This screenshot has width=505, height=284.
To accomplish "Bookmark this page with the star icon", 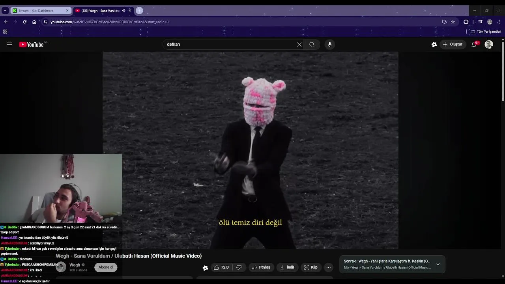I will pos(453,22).
